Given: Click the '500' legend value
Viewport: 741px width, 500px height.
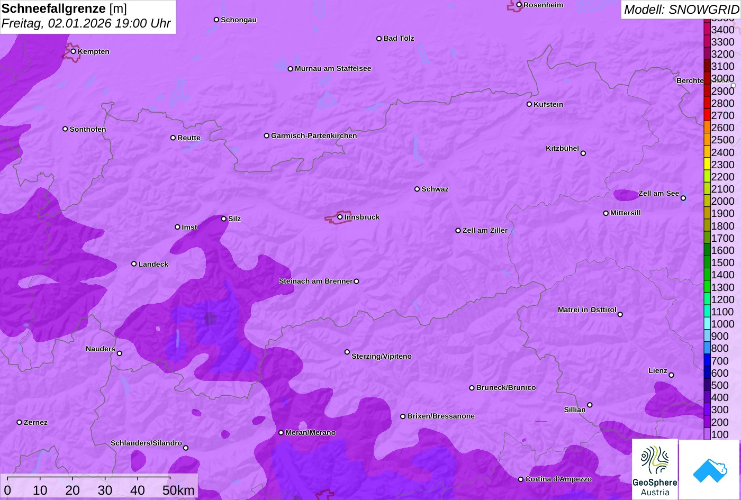Looking at the screenshot, I should click(x=720, y=385).
